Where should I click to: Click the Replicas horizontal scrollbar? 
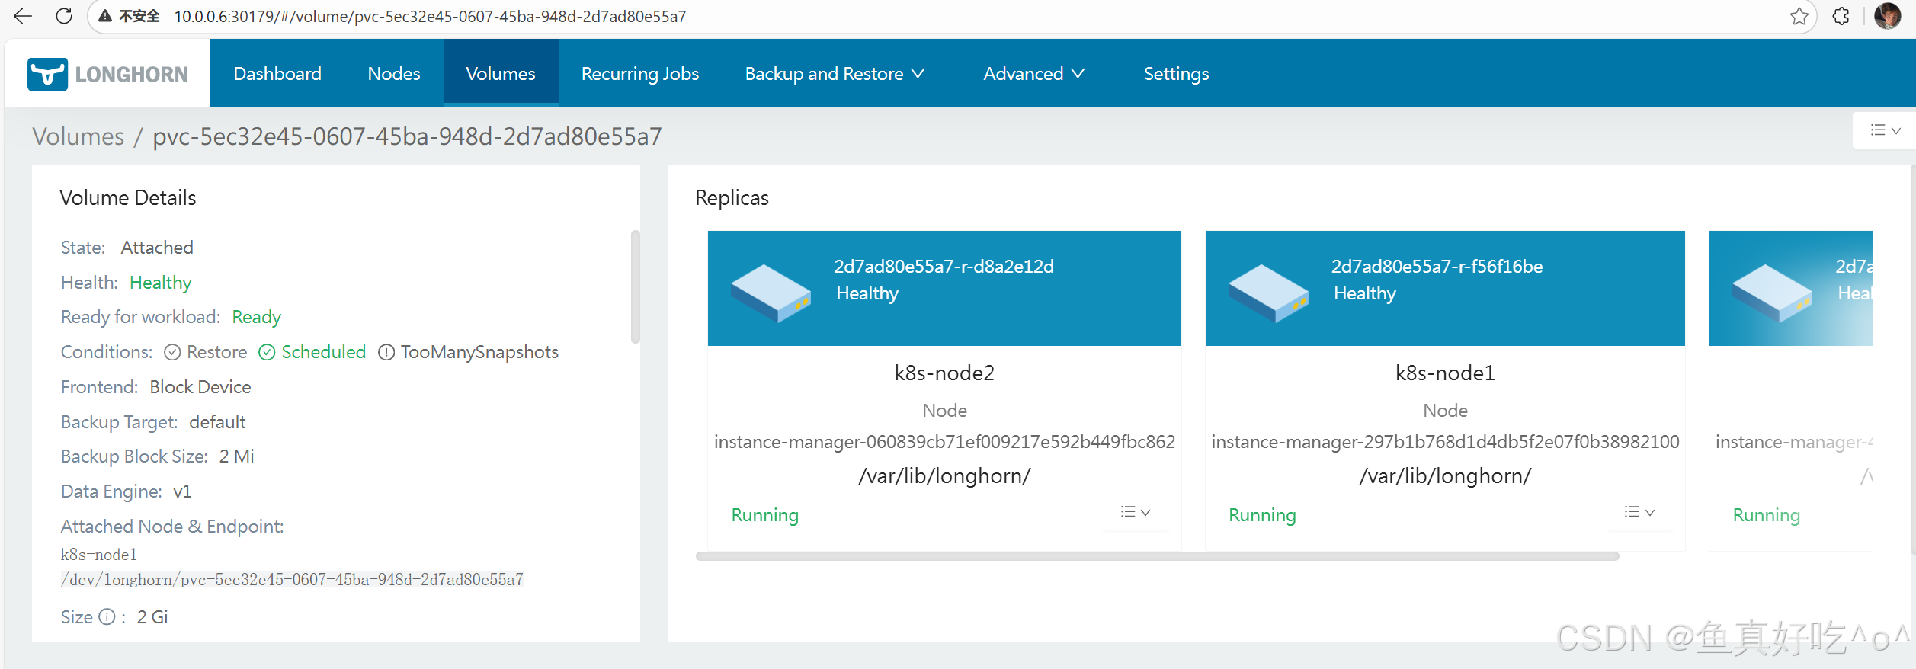1157,556
